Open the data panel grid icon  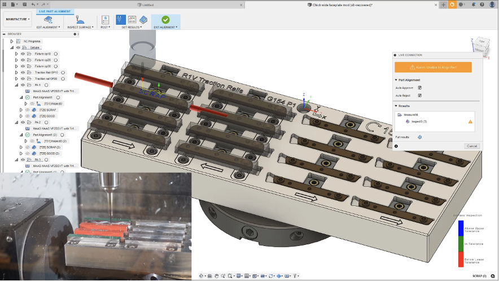point(5,5)
